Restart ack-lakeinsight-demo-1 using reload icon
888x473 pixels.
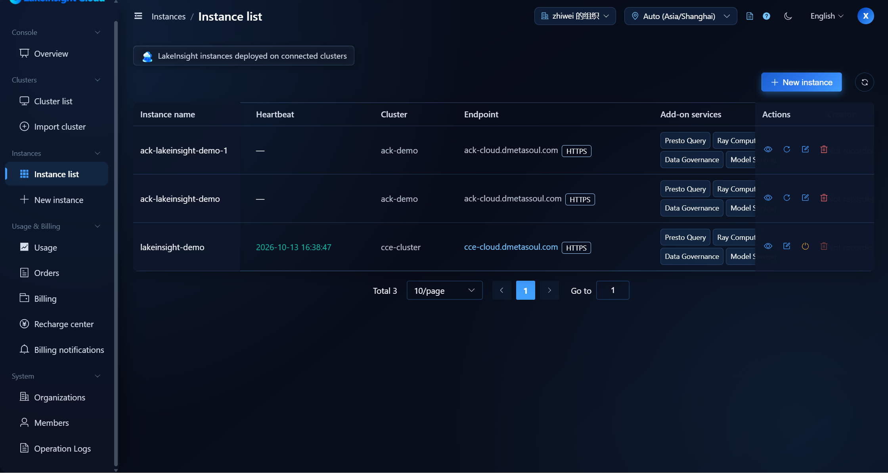(x=787, y=149)
